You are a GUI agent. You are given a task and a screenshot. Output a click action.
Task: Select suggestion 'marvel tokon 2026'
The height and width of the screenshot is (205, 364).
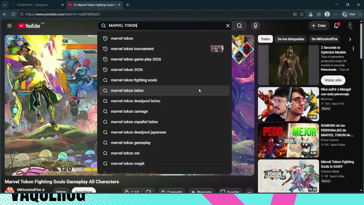point(165,70)
